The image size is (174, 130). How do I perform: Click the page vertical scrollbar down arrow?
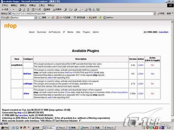(172, 120)
